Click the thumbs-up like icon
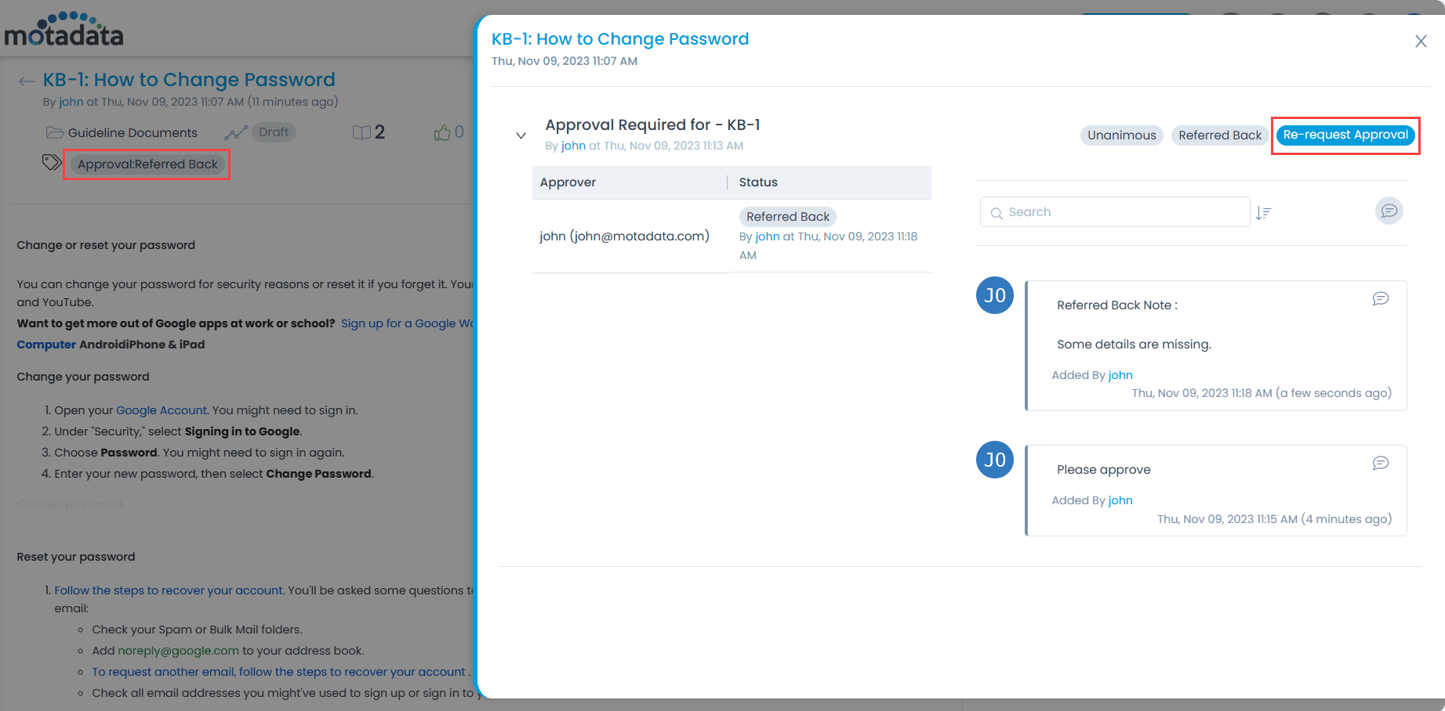This screenshot has height=711, width=1445. pos(441,133)
